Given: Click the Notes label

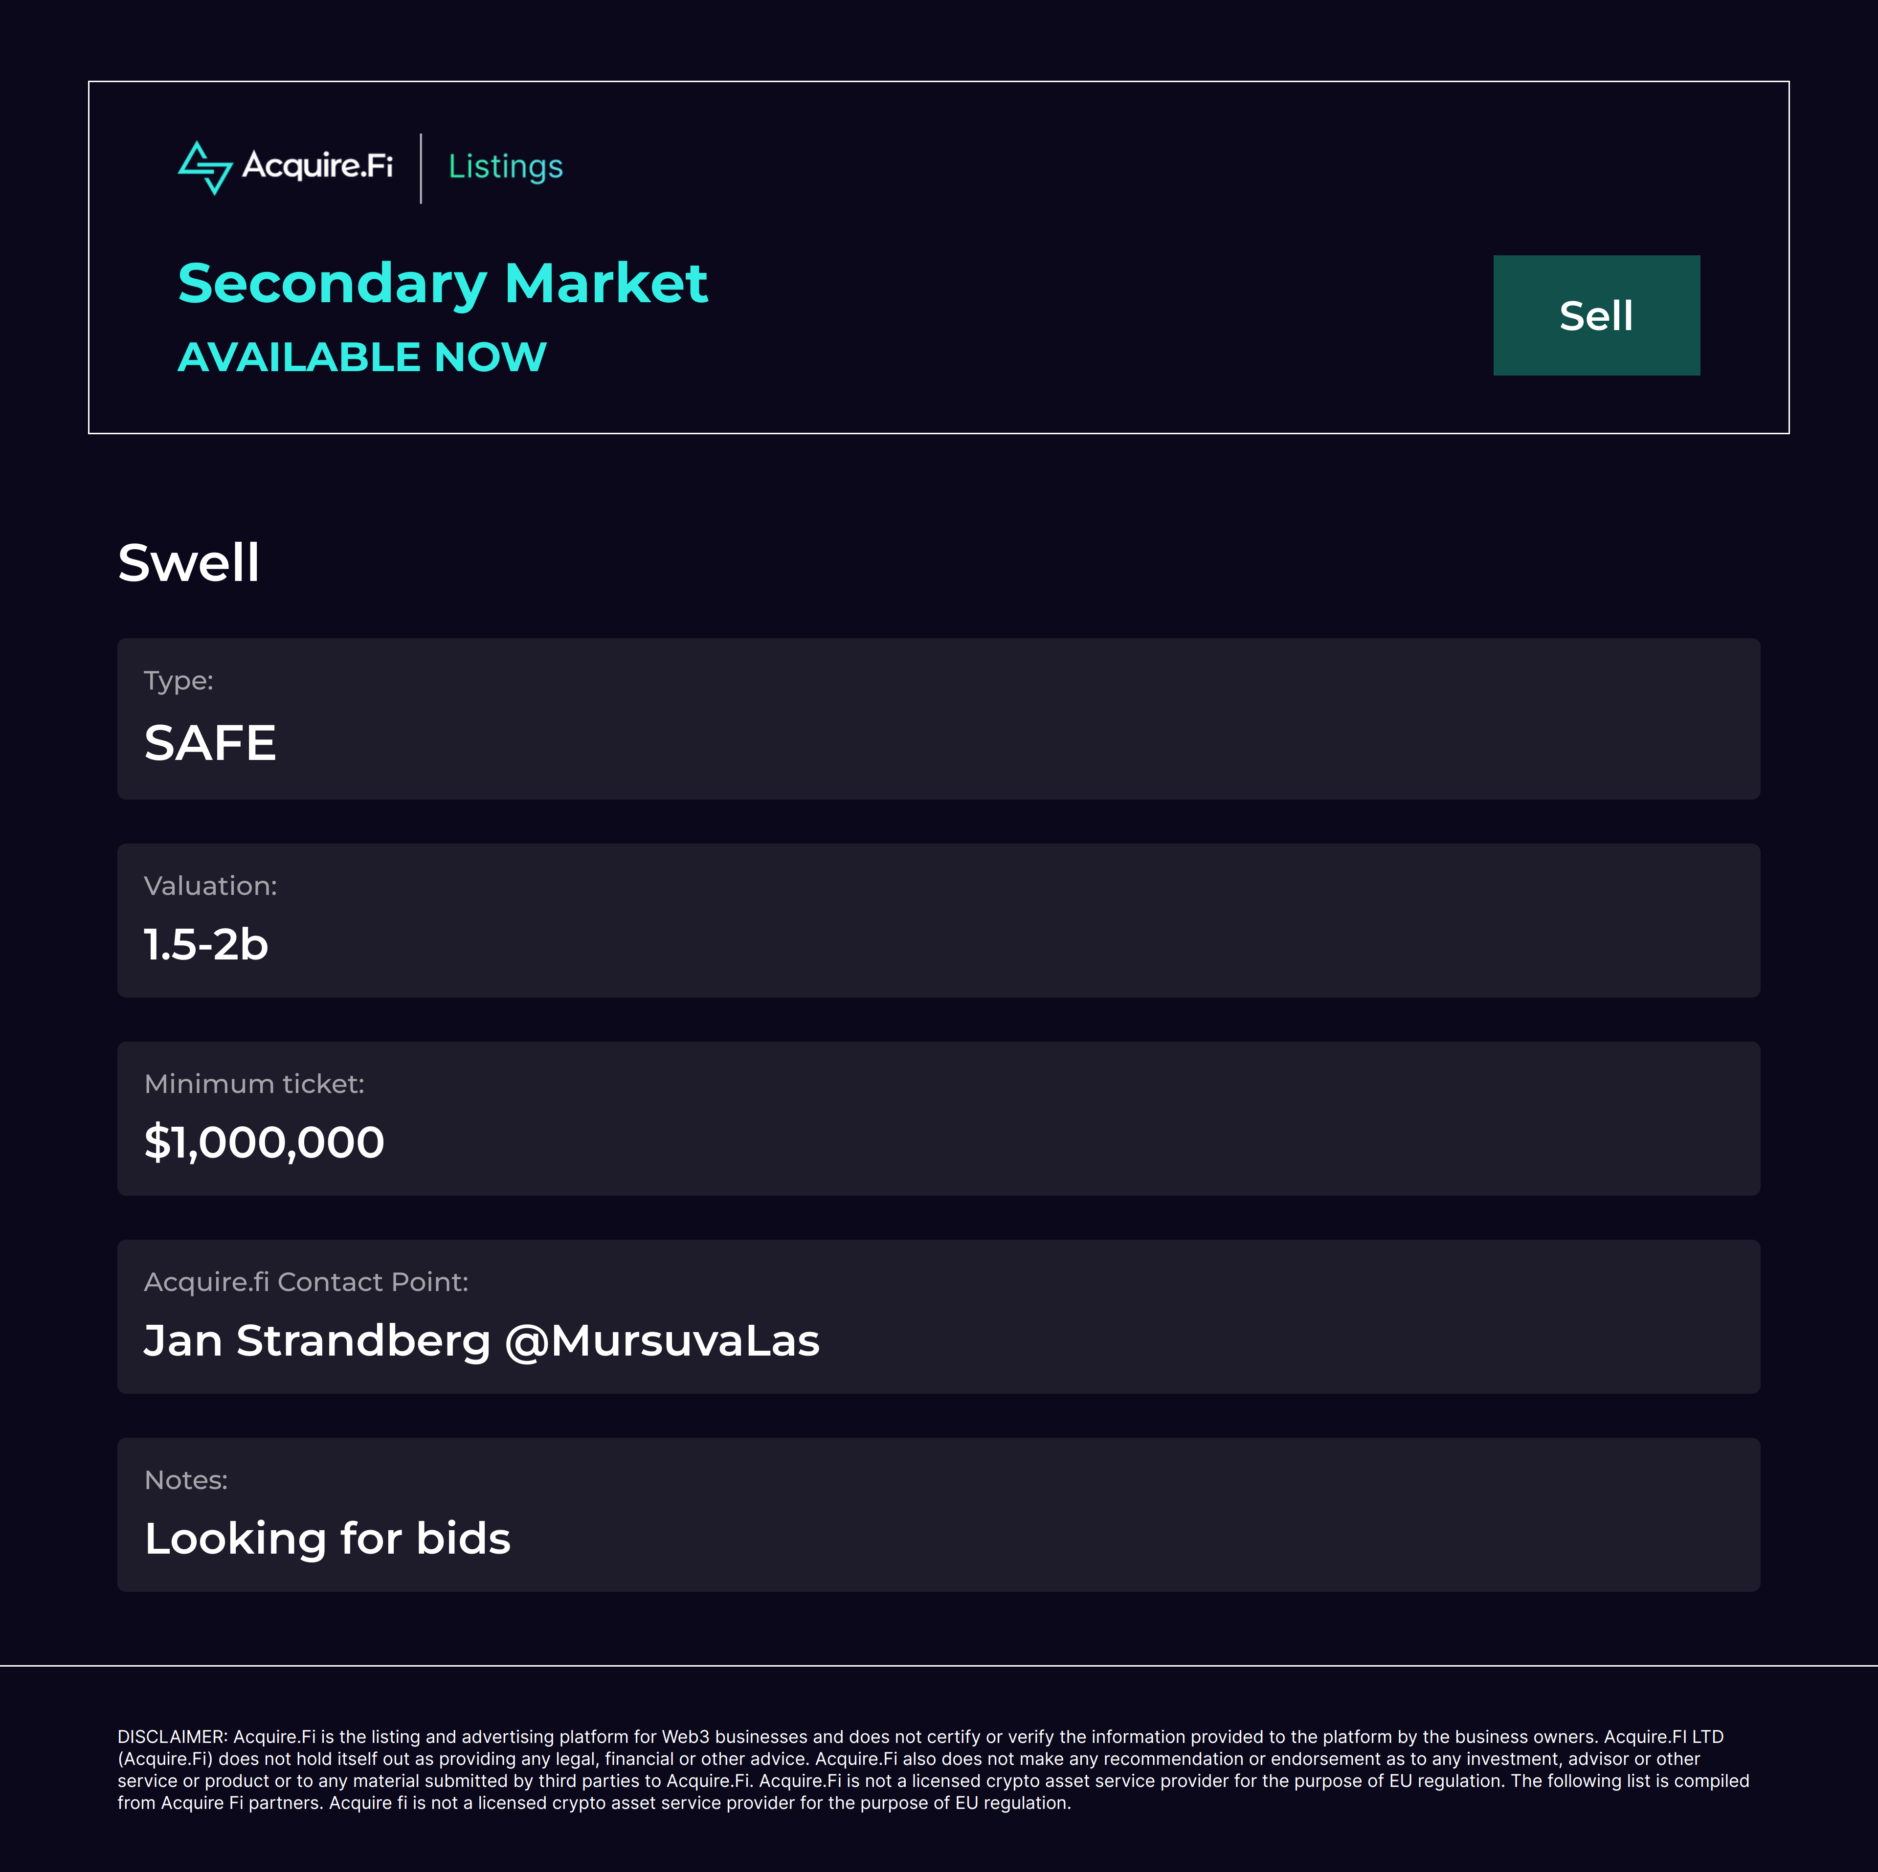Looking at the screenshot, I should (186, 1480).
